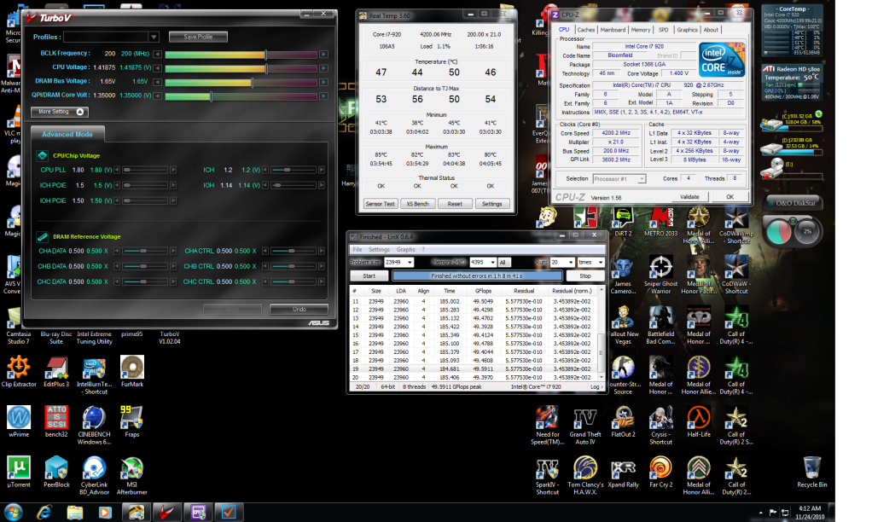The height and width of the screenshot is (522, 872).
Task: Click the Stop button in LinX
Action: point(585,275)
